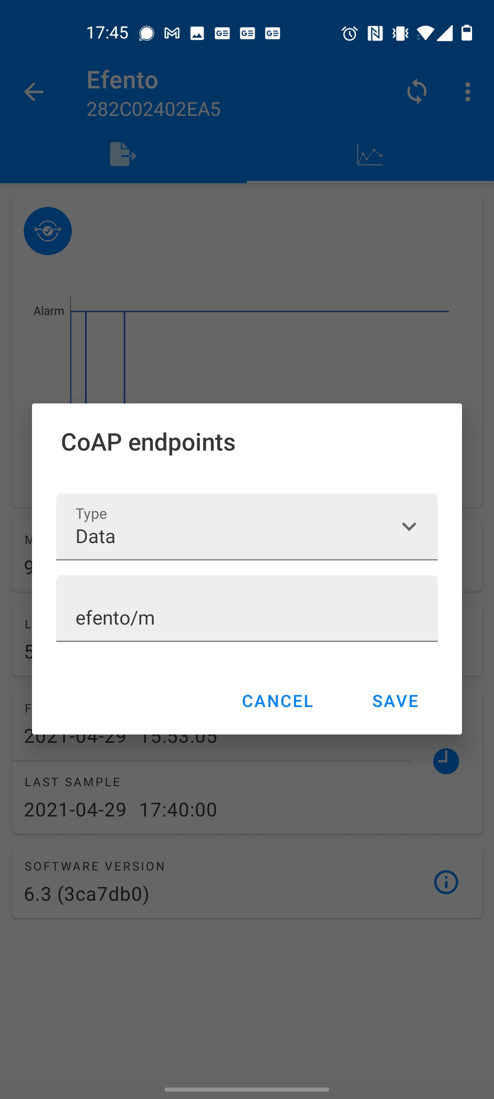Tap the round blue sensor status icon
This screenshot has height=1099, width=494.
pyautogui.click(x=48, y=231)
